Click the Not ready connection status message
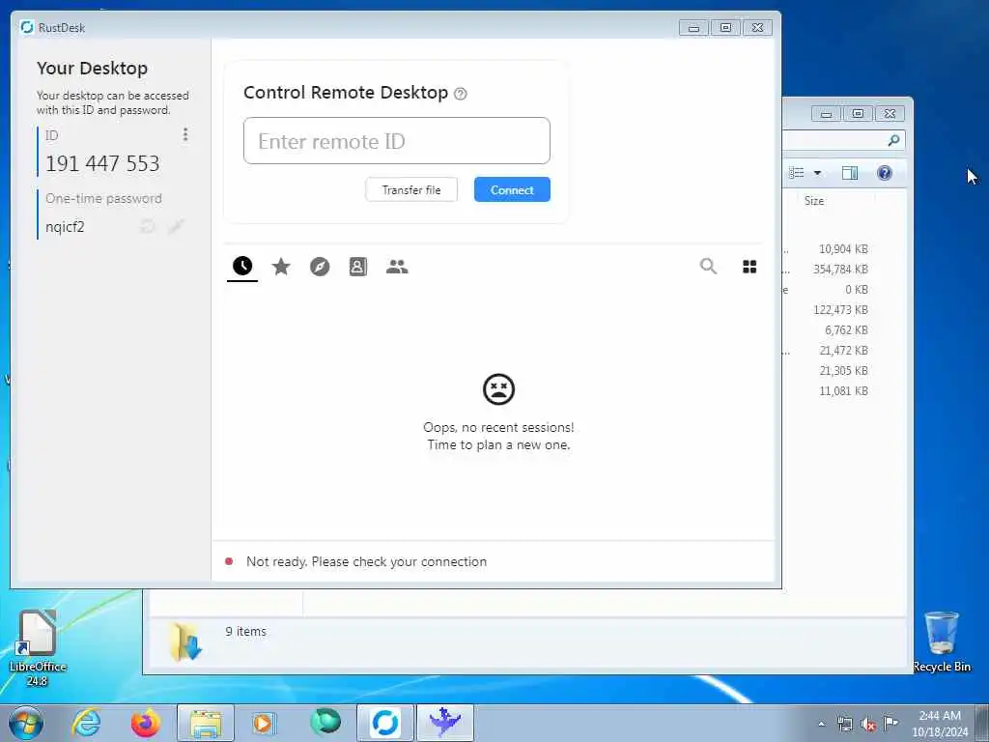Image resolution: width=989 pixels, height=742 pixels. click(x=366, y=561)
